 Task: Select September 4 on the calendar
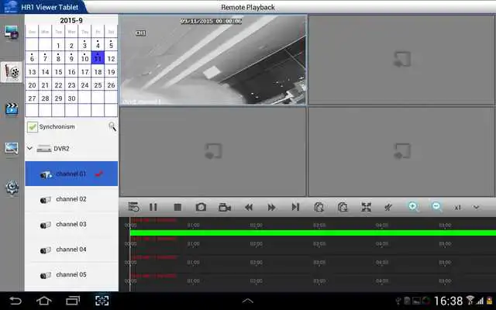pyautogui.click(x=98, y=45)
